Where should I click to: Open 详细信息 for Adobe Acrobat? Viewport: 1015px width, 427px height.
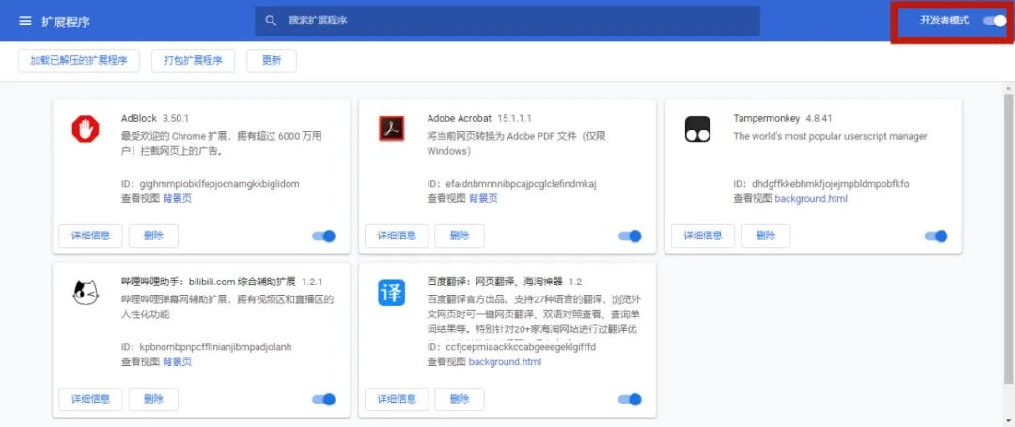(397, 236)
